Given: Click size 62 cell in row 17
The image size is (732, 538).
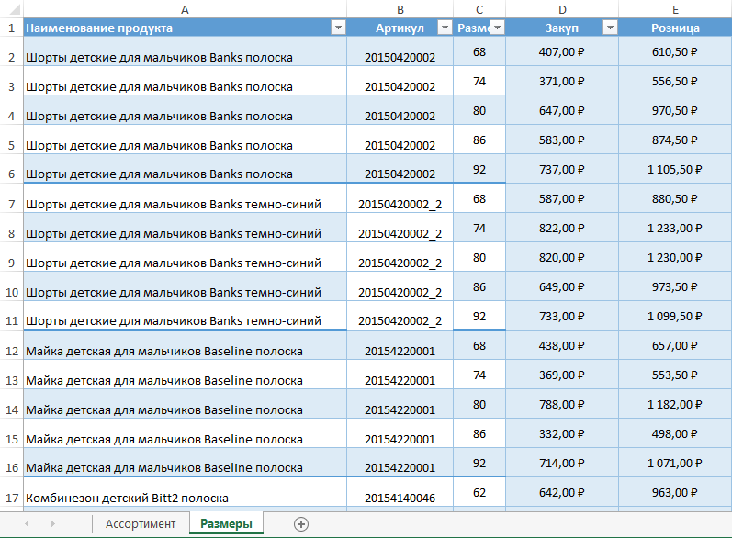Looking at the screenshot, I should 479,493.
